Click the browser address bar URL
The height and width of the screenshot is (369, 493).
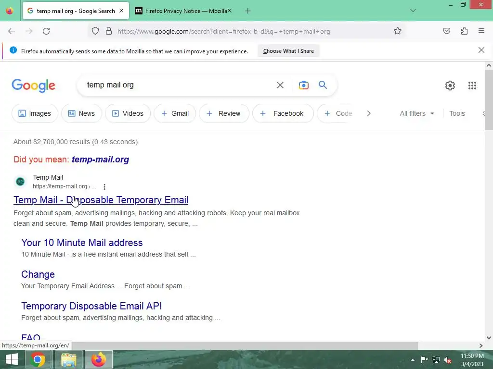[223, 31]
